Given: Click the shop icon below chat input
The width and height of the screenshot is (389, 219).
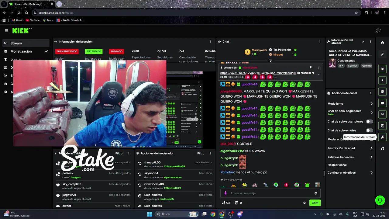Looking at the screenshot, I should point(237,203).
